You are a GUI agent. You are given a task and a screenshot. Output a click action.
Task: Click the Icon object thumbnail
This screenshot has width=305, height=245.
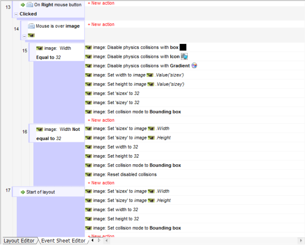[184, 56]
